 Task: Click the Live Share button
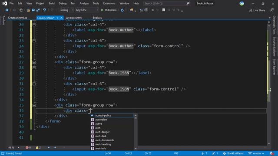pyautogui.click(x=257, y=10)
